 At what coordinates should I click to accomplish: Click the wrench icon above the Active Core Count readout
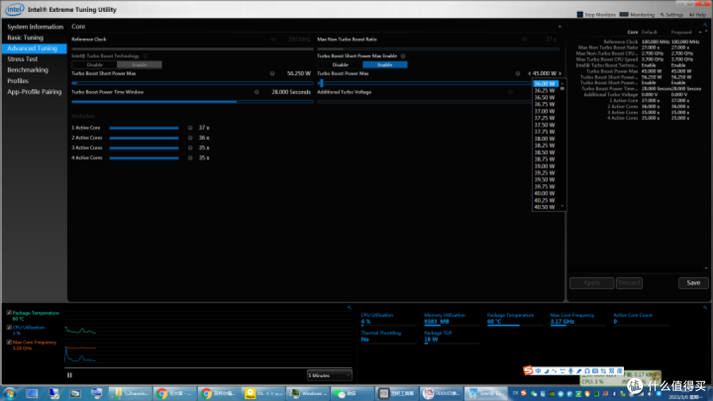point(705,307)
